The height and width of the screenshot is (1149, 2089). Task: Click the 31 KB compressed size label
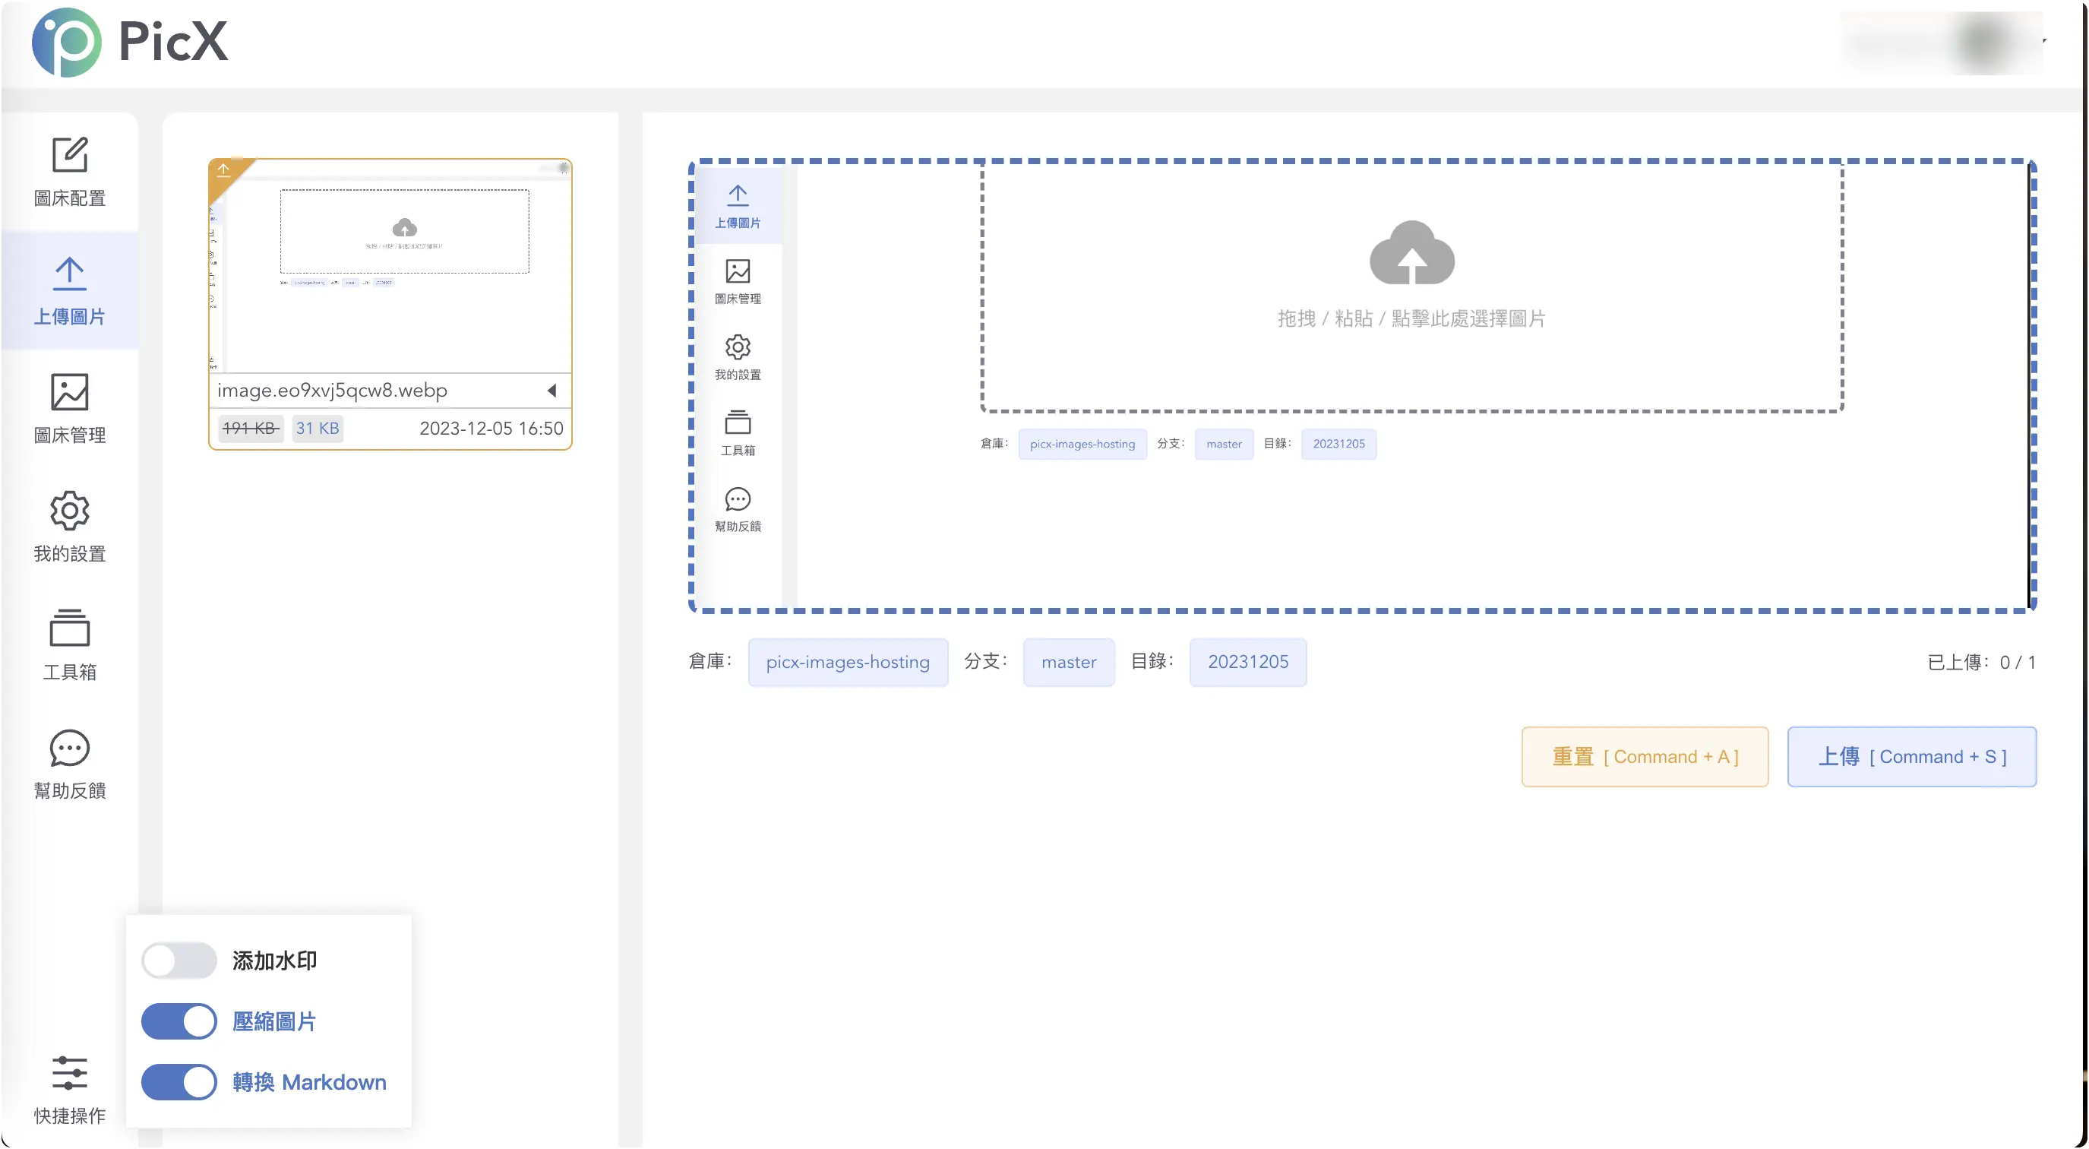pos(317,429)
